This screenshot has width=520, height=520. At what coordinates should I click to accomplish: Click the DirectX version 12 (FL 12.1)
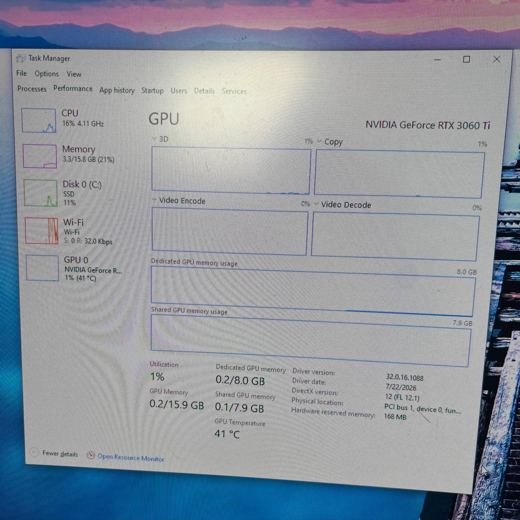pyautogui.click(x=402, y=397)
